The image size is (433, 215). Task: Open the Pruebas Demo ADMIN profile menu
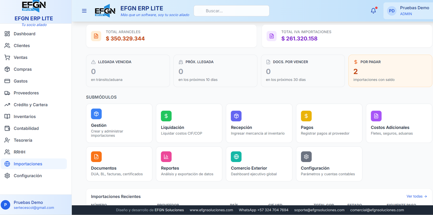tap(408, 11)
